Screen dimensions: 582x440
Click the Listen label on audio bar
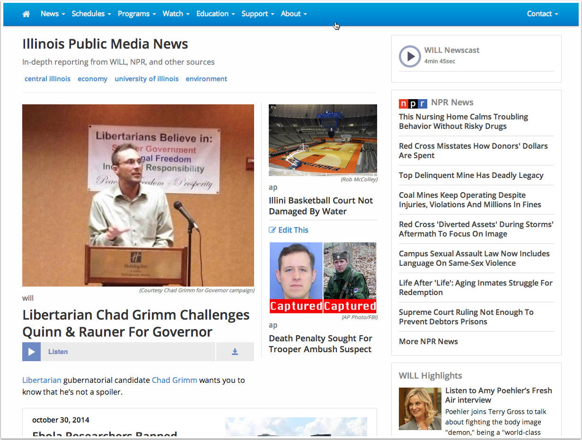[58, 352]
